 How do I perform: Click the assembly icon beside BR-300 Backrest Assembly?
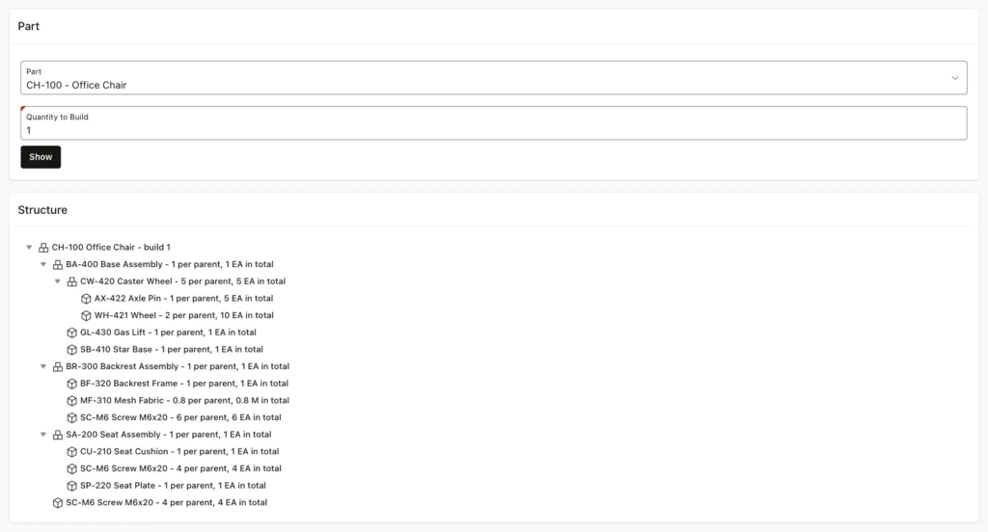pyautogui.click(x=57, y=366)
